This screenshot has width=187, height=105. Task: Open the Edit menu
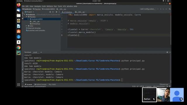pyautogui.click(x=27, y=6)
